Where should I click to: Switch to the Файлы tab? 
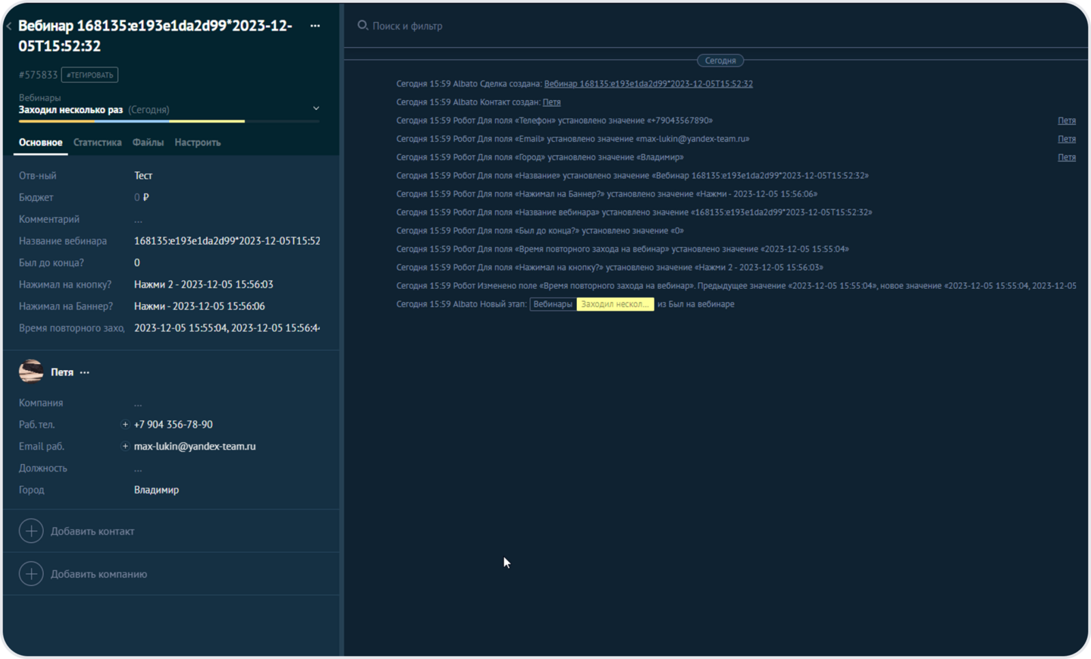click(x=148, y=142)
